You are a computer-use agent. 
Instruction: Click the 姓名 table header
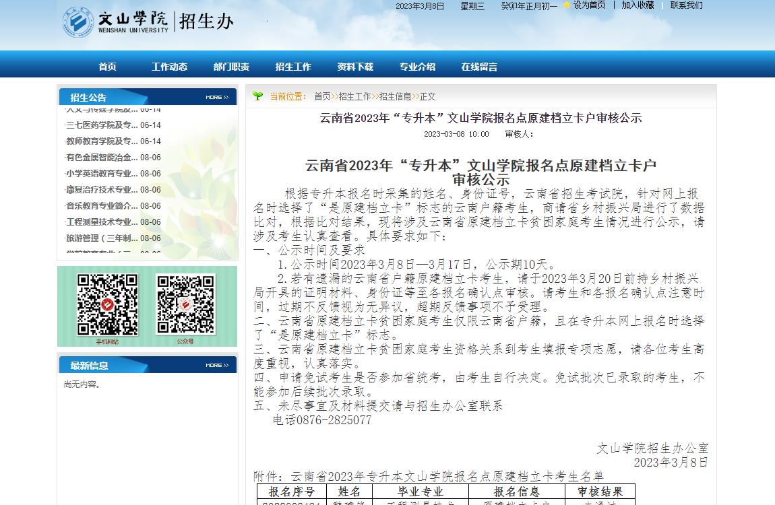[349, 492]
